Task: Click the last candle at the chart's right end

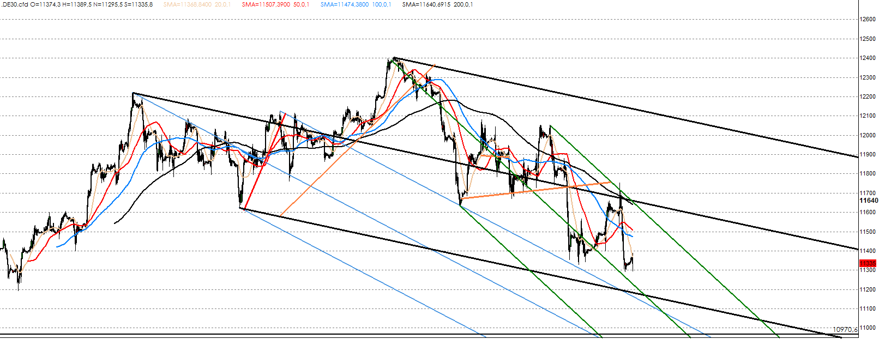Action: (632, 261)
